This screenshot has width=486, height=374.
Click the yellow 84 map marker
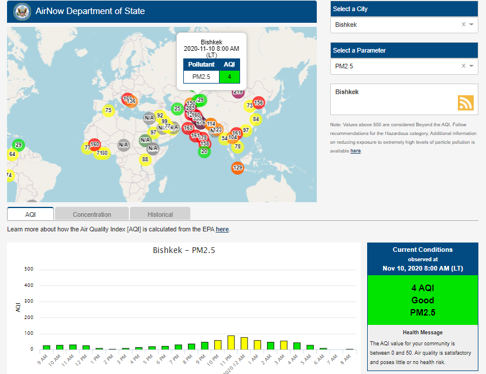click(255, 119)
